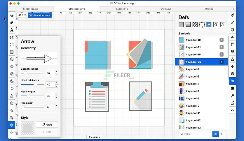Open the triangle shape inspector
This screenshot has height=141, width=244.
click(233, 59)
